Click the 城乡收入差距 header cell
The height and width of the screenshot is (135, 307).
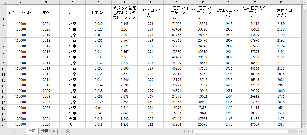click(124, 13)
